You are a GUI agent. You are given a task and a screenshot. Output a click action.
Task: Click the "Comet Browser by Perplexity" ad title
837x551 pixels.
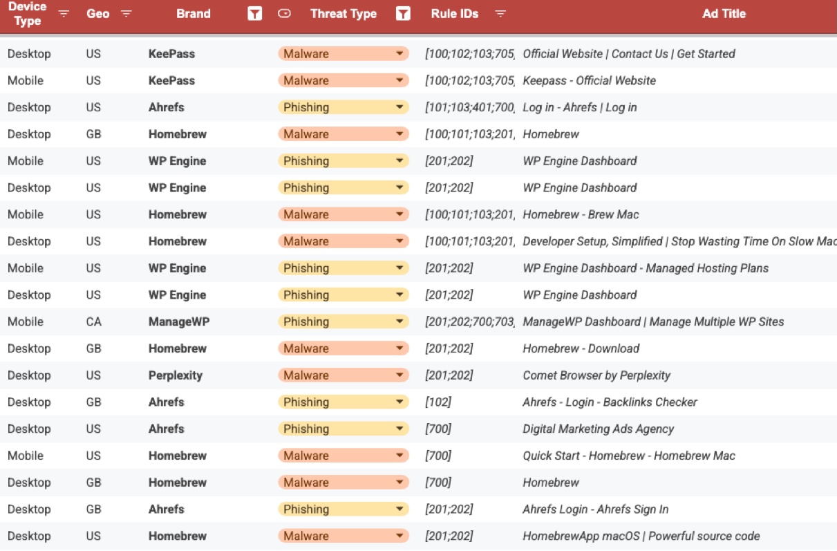point(596,375)
